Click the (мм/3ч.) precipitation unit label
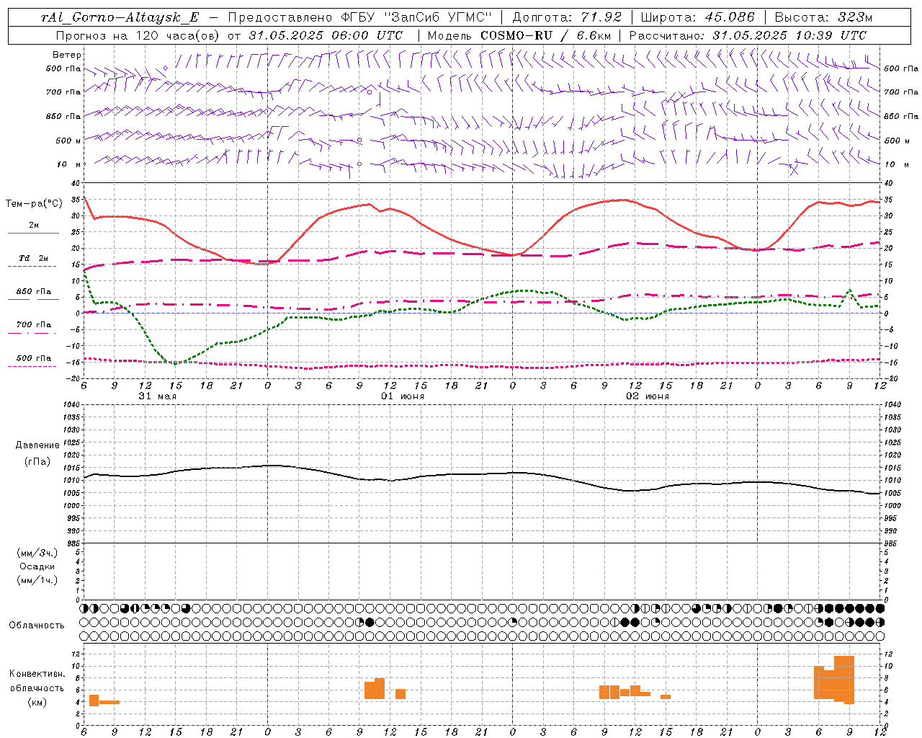This screenshot has width=922, height=738. tap(37, 553)
